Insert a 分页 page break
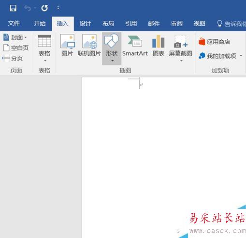 point(13,58)
